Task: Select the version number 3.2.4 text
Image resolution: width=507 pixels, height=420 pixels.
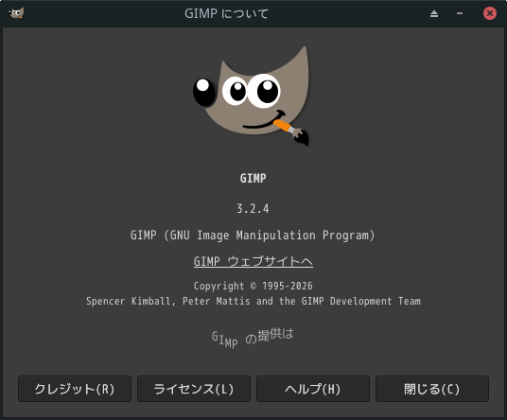Action: pos(253,208)
